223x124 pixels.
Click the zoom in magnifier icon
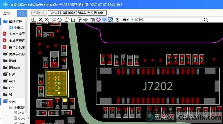click(41, 20)
